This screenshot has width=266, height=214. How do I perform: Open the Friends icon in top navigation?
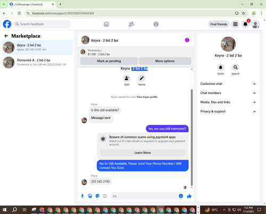pos(131,24)
